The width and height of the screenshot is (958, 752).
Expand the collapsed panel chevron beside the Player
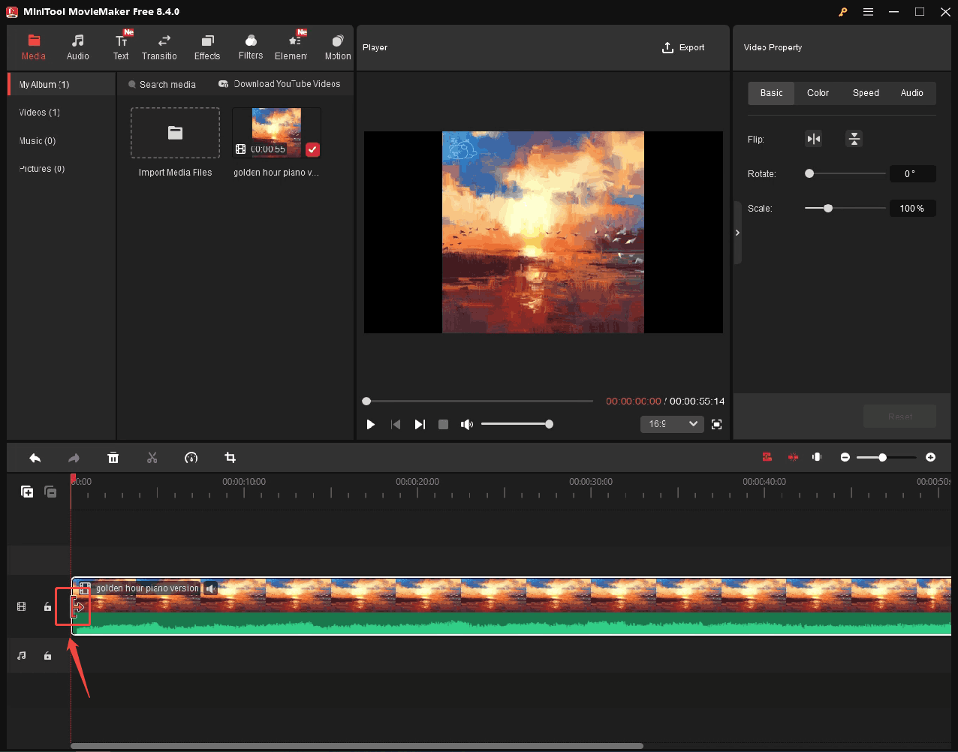coord(737,232)
